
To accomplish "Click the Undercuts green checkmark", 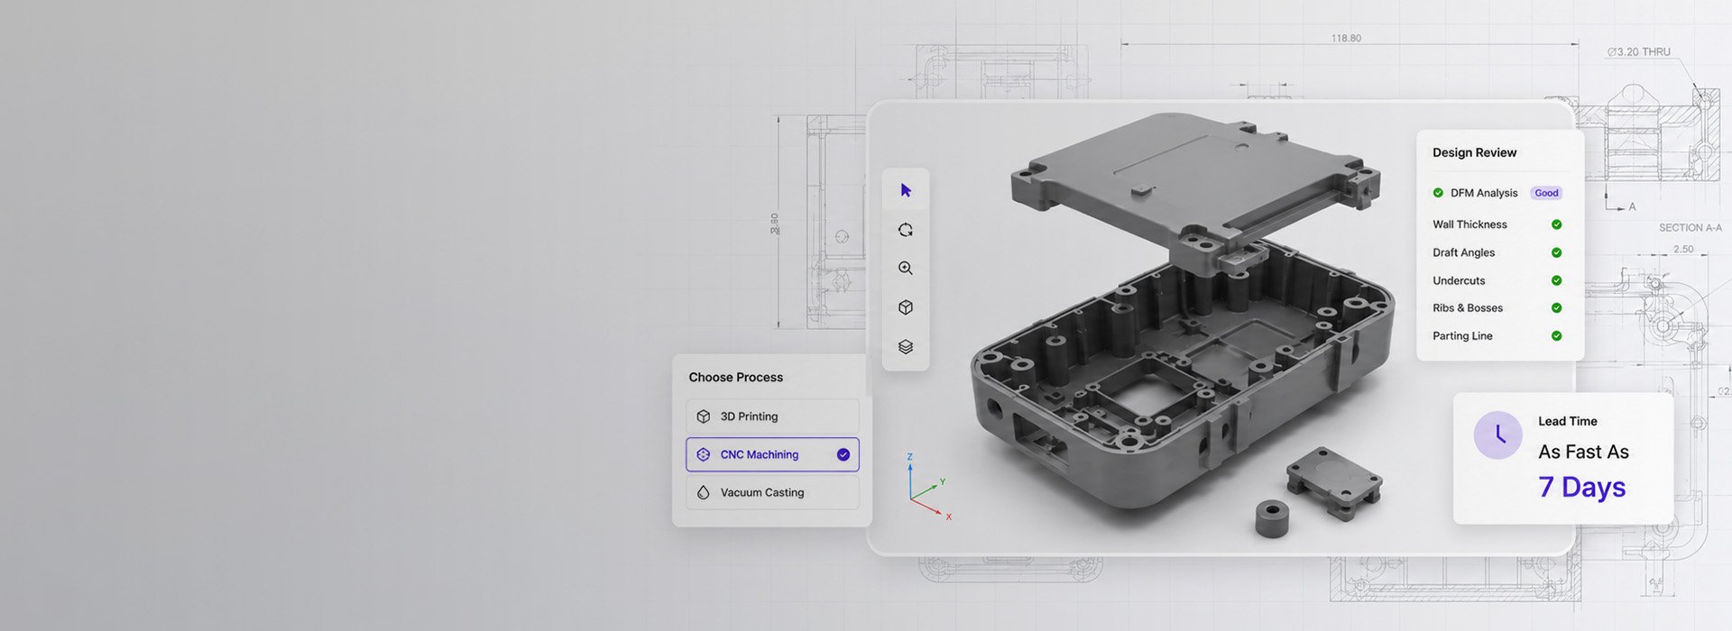I will click(1556, 280).
